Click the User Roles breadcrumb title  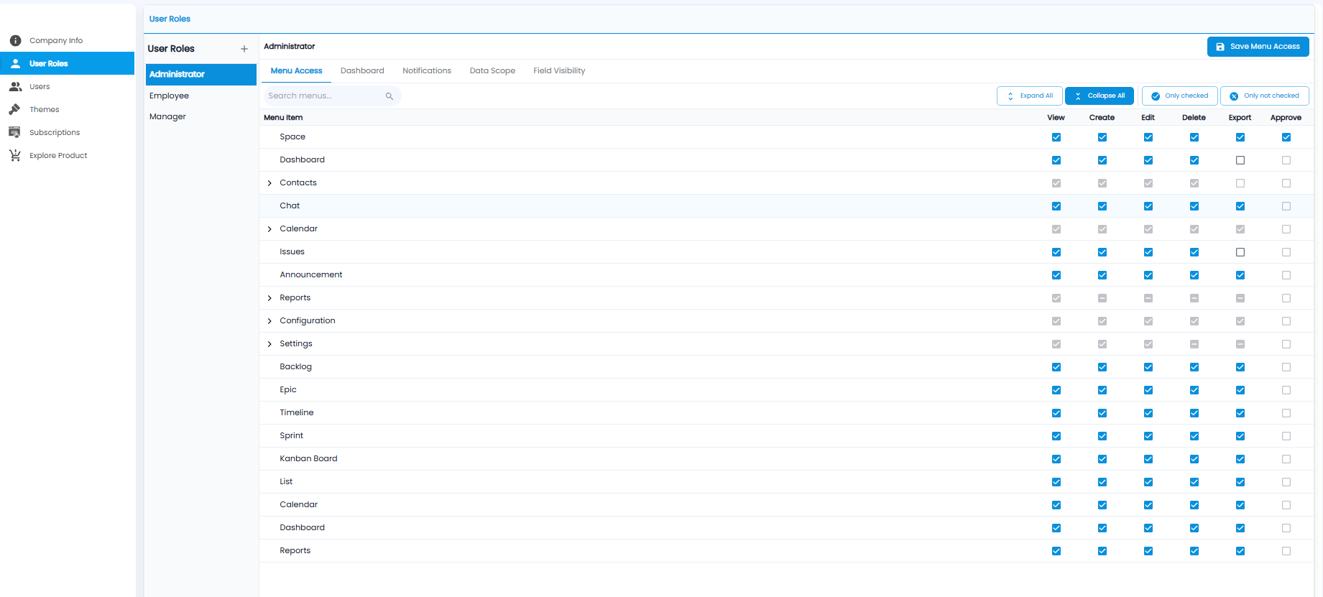[170, 19]
